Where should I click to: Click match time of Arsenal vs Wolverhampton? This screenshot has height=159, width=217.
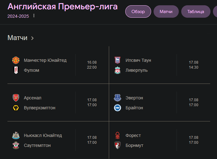tap(92, 102)
